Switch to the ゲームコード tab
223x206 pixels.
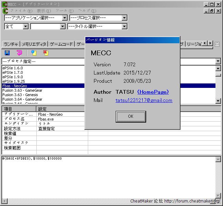point(61,44)
